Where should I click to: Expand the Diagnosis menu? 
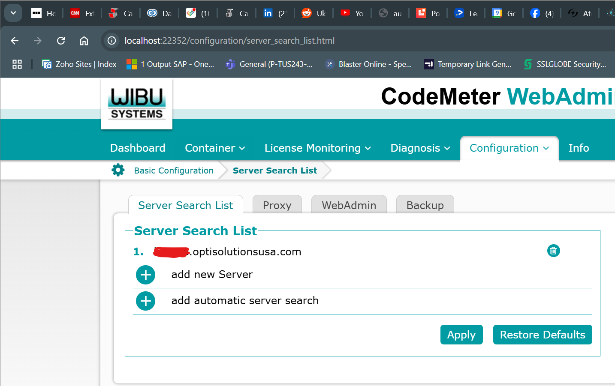[420, 148]
